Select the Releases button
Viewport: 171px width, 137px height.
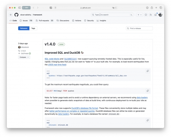coord(24,28)
